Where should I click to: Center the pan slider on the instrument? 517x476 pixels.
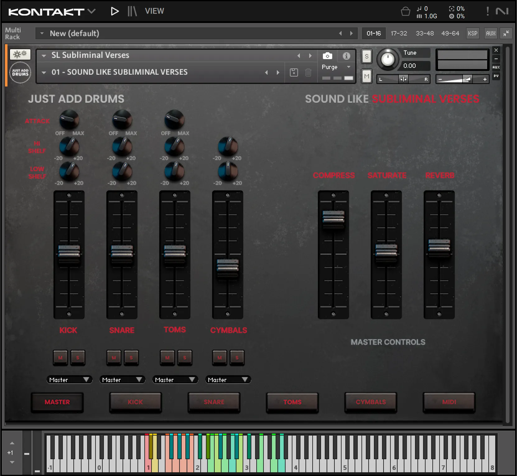click(403, 79)
